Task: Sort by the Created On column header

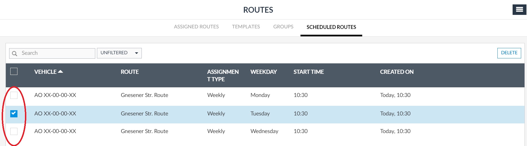Action: point(397,72)
